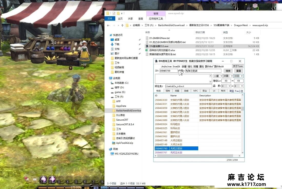Viewport: 282px width, 189px height.
Task: Unpin 文档 from Quick access
Action: pyautogui.click(x=140, y=49)
